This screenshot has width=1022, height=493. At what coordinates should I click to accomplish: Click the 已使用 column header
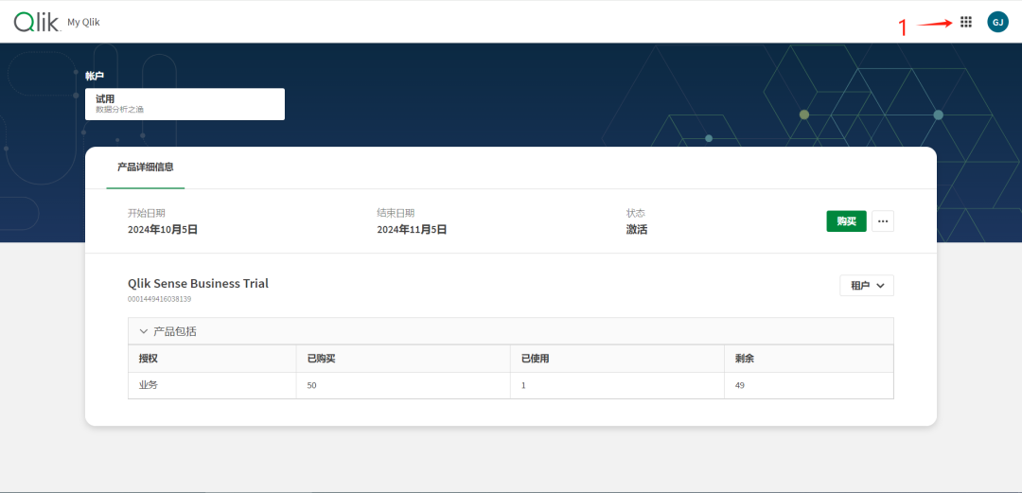pyautogui.click(x=617, y=359)
